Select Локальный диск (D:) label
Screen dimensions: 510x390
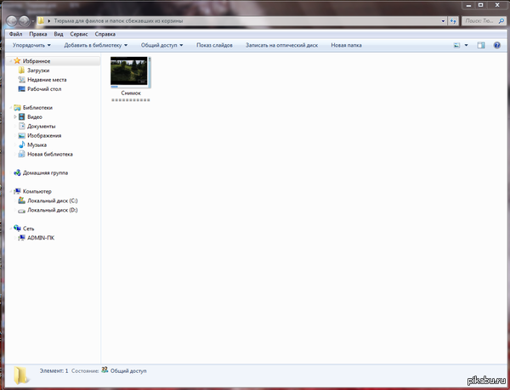point(53,210)
